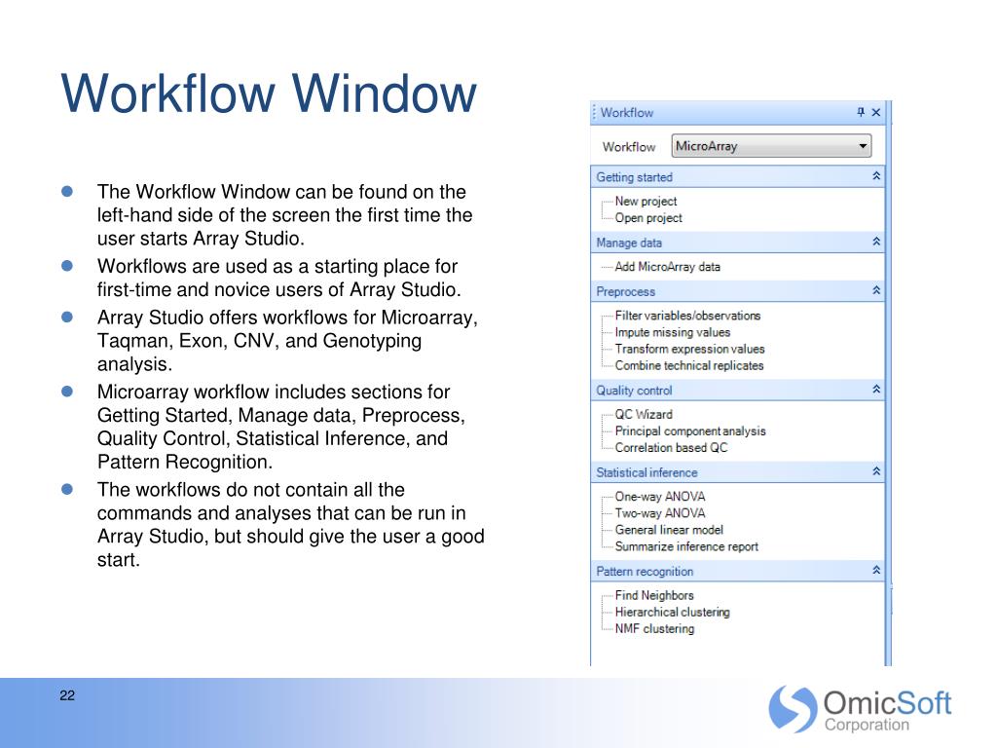Click the Workflow panel title bar
This screenshot has width=997, height=748.
coord(738,113)
